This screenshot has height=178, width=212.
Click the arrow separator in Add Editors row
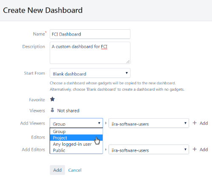[106, 149]
